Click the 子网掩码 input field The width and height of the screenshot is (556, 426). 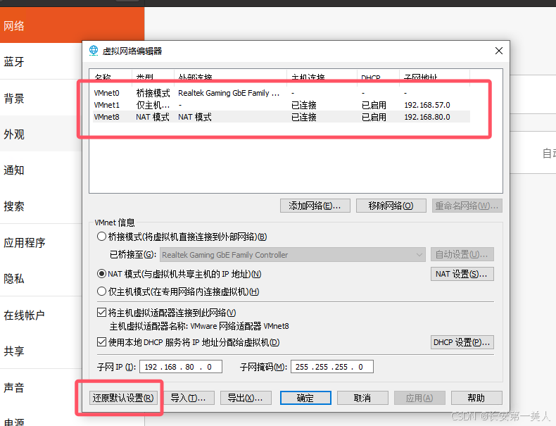coord(332,367)
